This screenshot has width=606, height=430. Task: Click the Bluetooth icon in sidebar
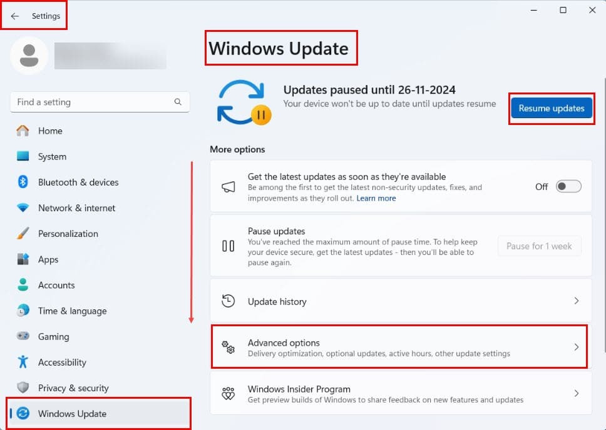pyautogui.click(x=23, y=182)
